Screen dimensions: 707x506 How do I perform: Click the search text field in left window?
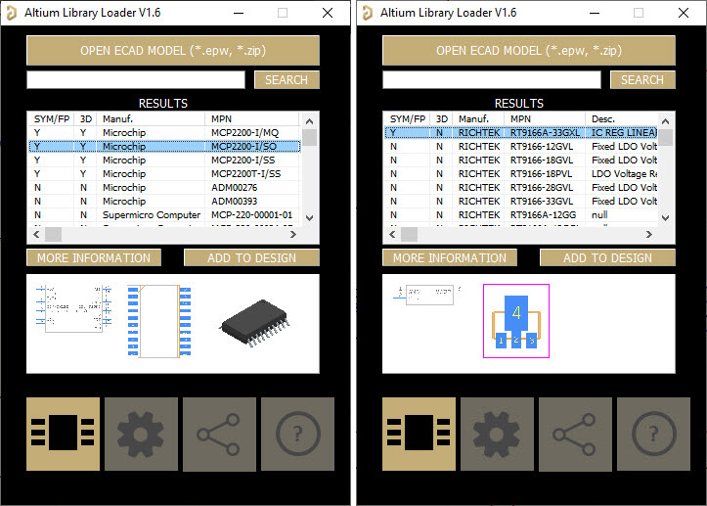coord(137,80)
